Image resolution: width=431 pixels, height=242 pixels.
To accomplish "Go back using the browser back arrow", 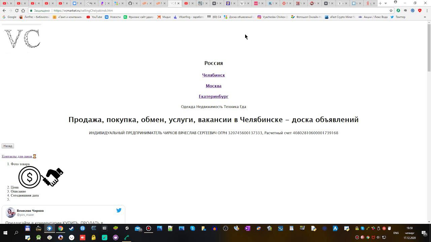I will click(x=4, y=10).
